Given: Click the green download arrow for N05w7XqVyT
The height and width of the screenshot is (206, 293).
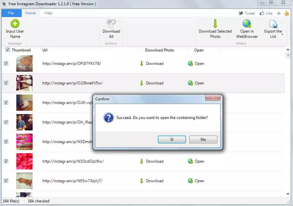Looking at the screenshot, I should pyautogui.click(x=142, y=181).
